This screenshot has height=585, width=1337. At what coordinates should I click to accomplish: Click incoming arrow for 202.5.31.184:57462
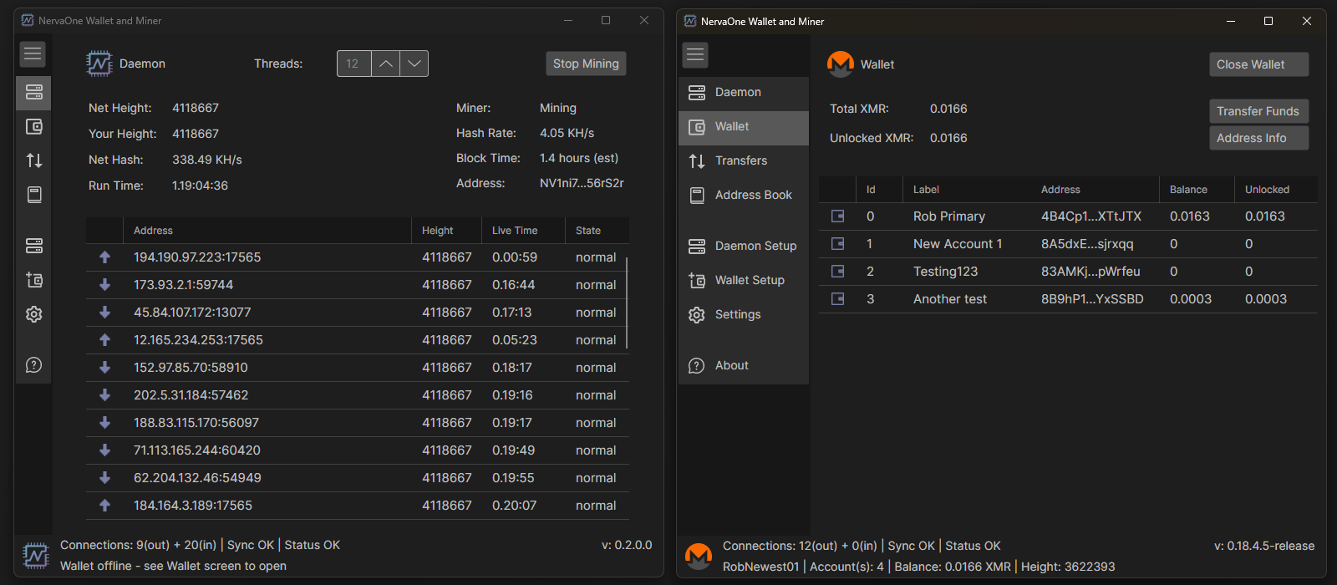coord(104,395)
